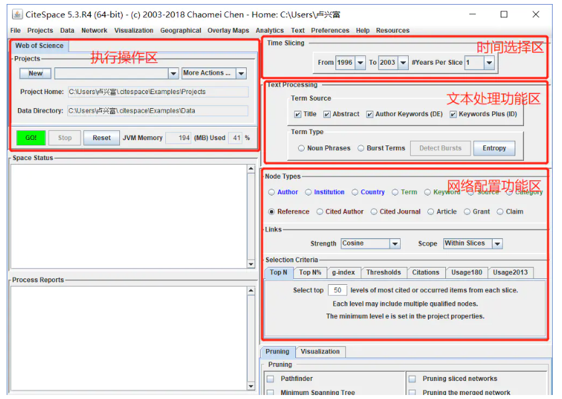562x399 pixels.
Task: Select Reference node type
Action: click(271, 212)
